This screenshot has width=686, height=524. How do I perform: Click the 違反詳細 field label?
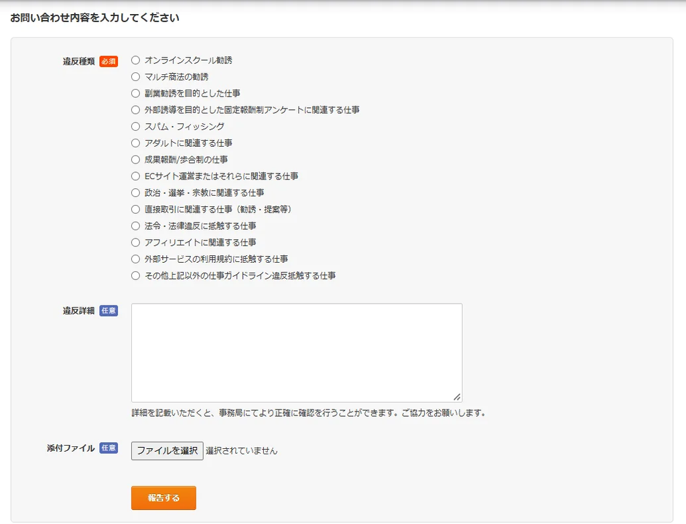coord(79,310)
